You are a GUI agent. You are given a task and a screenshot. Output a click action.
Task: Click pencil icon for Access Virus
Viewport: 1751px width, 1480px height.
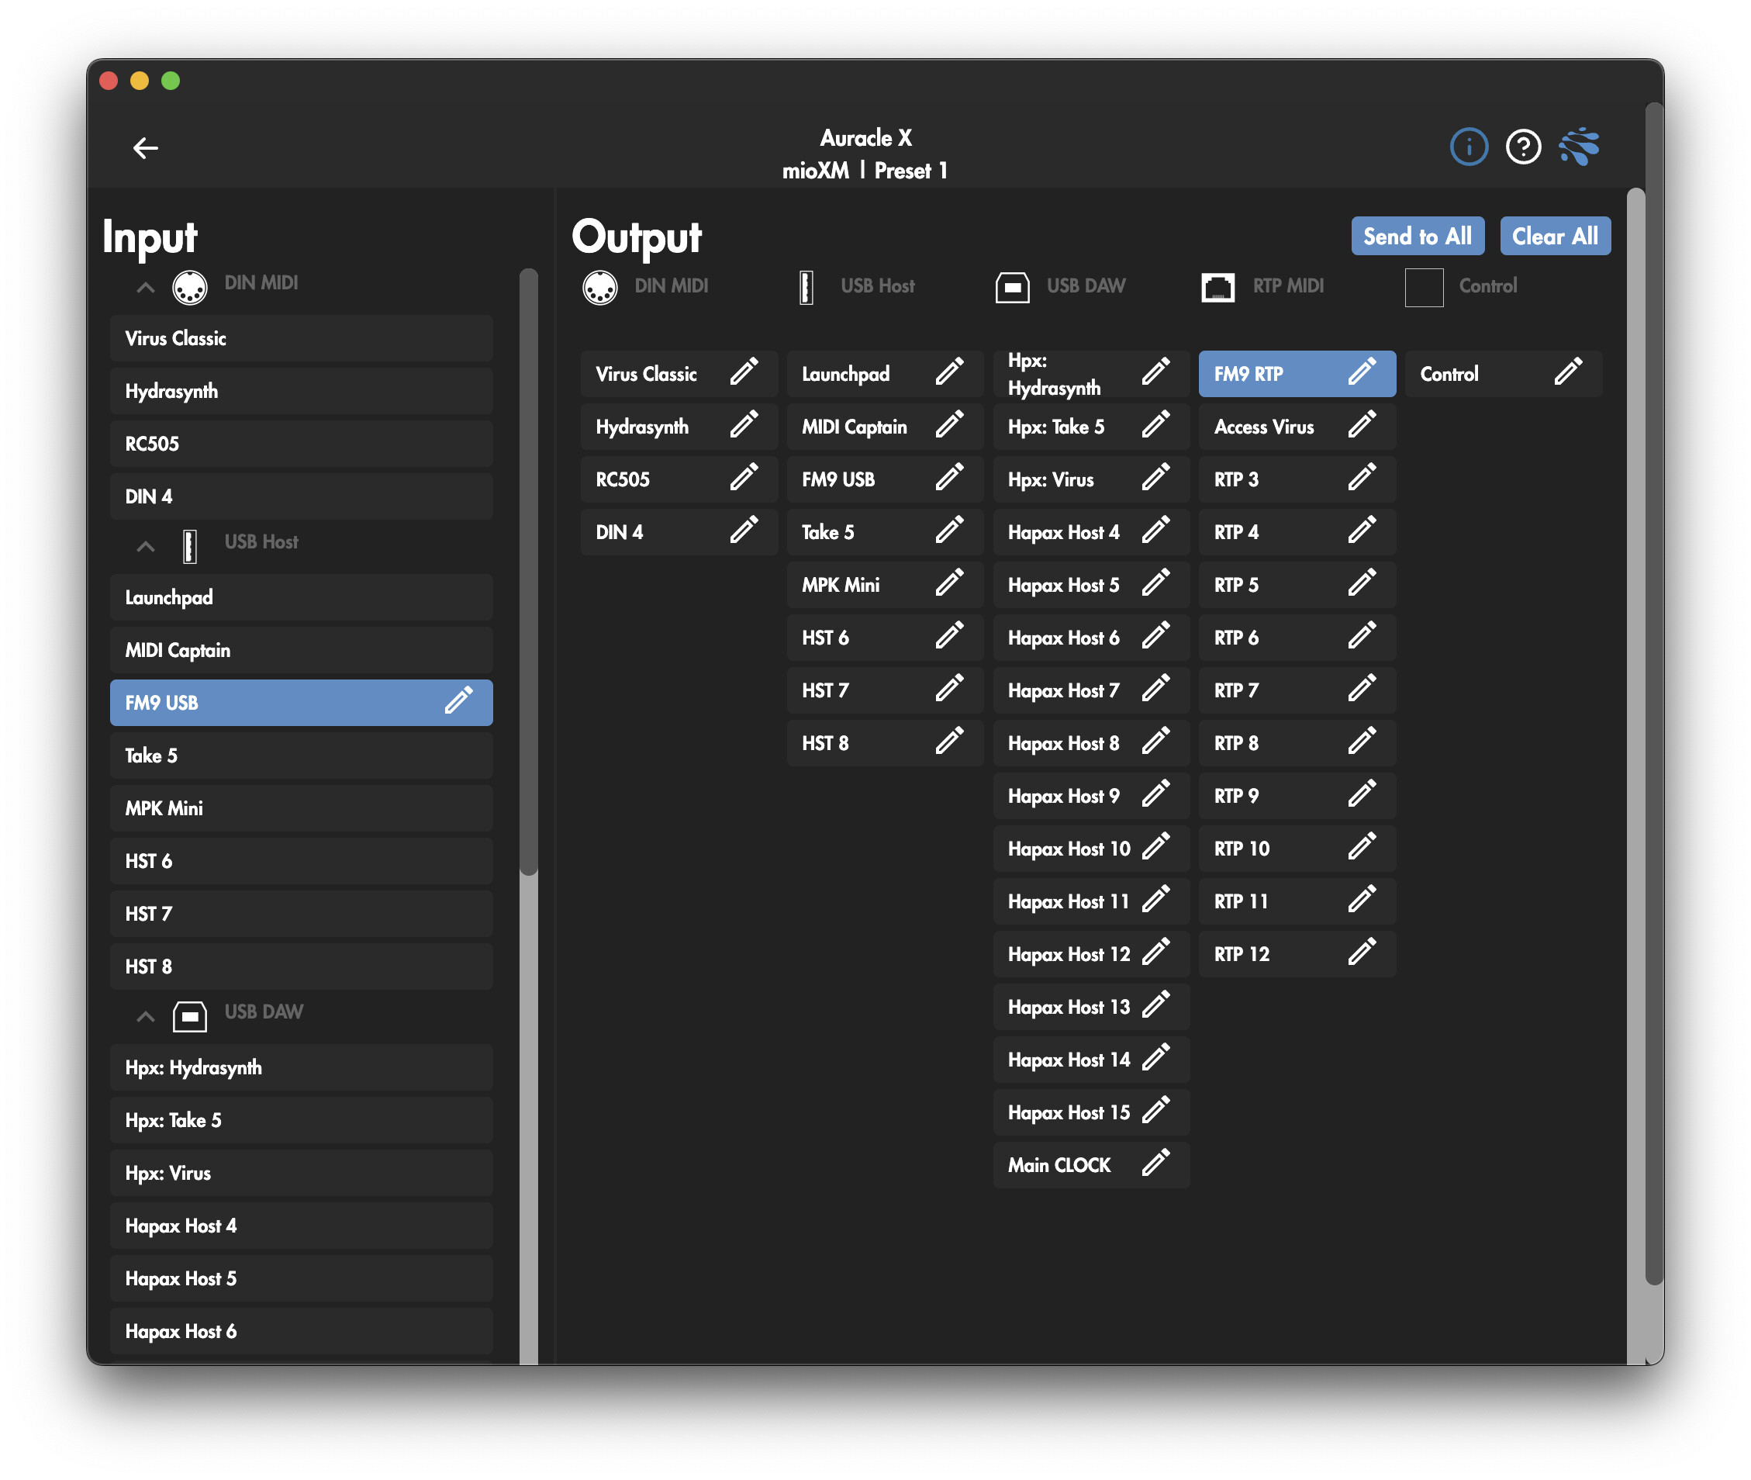click(1361, 425)
